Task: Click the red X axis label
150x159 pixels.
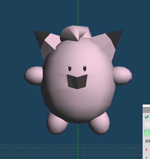Action: pyautogui.click(x=146, y=150)
